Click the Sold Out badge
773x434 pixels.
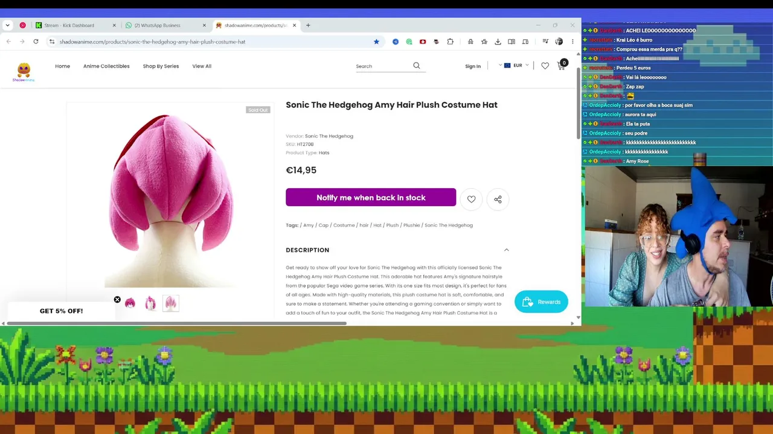258,110
